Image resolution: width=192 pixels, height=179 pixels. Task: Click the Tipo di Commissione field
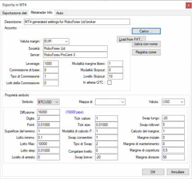(x=51, y=77)
